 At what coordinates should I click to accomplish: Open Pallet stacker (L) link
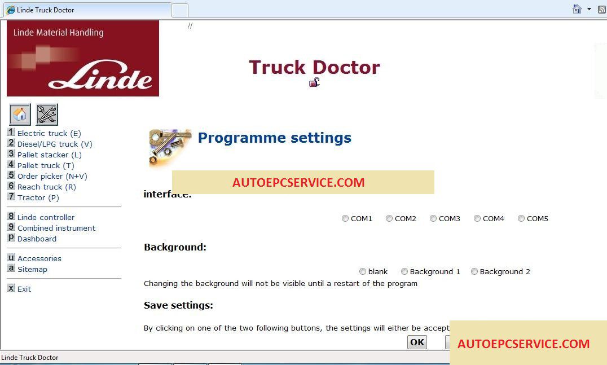(x=49, y=155)
